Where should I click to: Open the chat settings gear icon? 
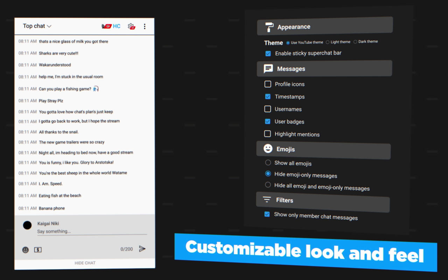coord(131,26)
